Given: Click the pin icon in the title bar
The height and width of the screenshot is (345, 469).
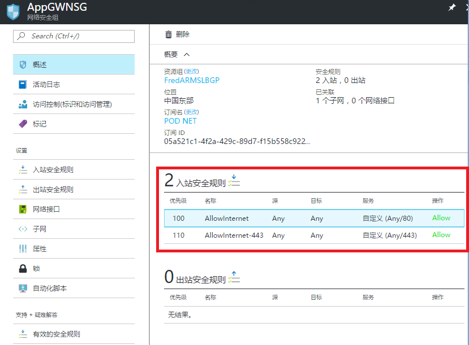Looking at the screenshot, I should [x=451, y=8].
